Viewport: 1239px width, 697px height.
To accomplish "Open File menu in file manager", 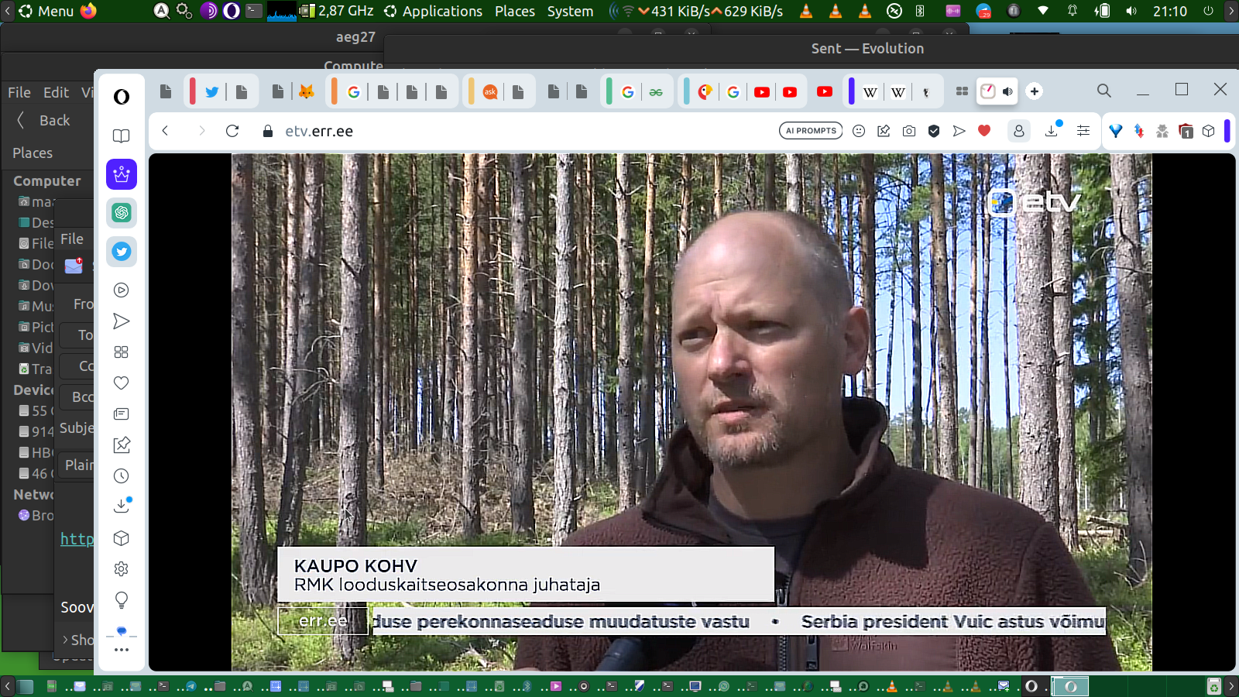I will click(19, 92).
